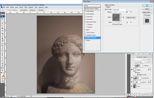Hide Layer 2 Pattern Overlay effect
The image size is (154, 98).
pos(138,75)
